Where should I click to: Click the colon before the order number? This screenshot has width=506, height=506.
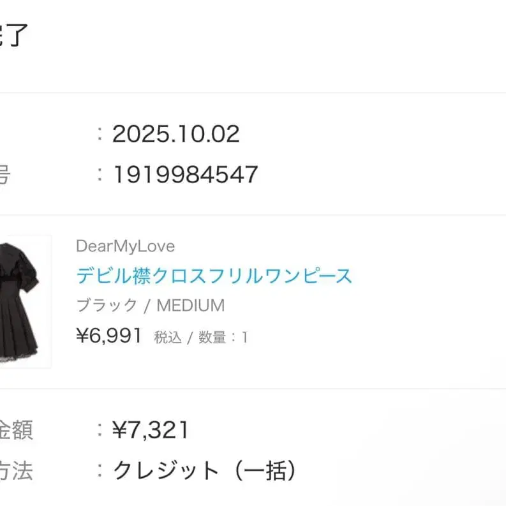pyautogui.click(x=100, y=174)
